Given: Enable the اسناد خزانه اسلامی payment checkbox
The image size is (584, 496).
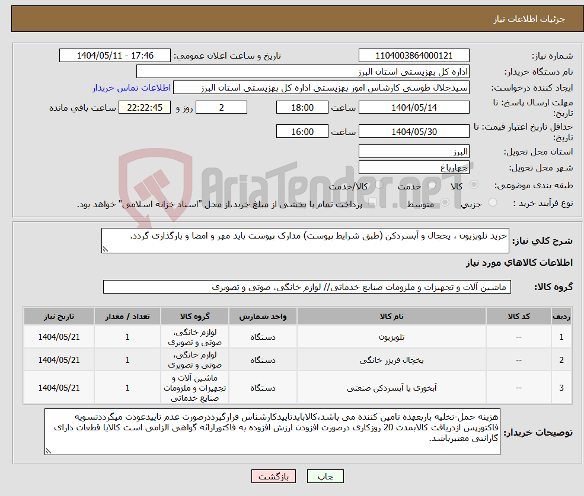Looking at the screenshot, I should 372,202.
